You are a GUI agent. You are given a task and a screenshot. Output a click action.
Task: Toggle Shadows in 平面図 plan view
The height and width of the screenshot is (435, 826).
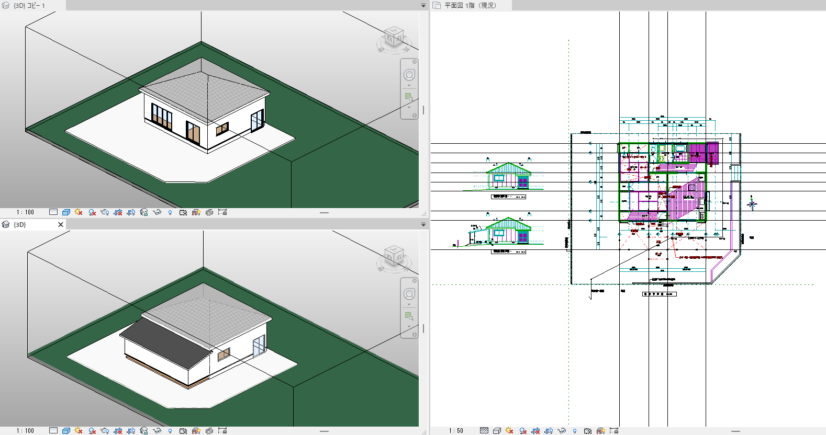523,431
